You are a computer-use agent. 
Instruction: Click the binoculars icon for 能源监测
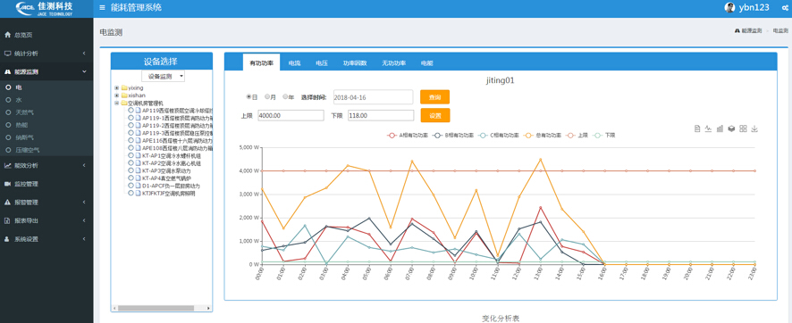tap(7, 71)
